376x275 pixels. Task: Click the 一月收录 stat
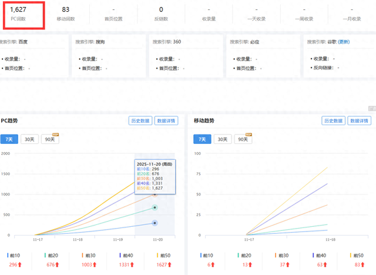[x=352, y=14]
